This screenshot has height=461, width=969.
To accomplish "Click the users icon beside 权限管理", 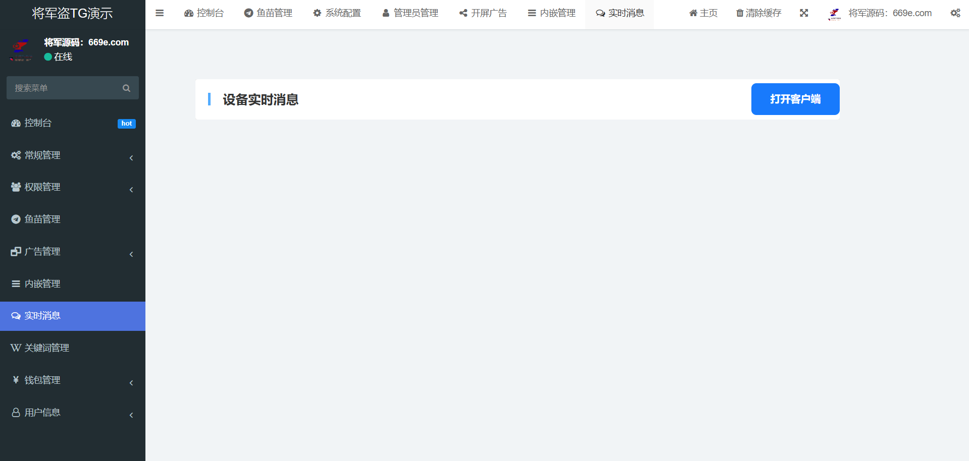I will click(x=16, y=187).
